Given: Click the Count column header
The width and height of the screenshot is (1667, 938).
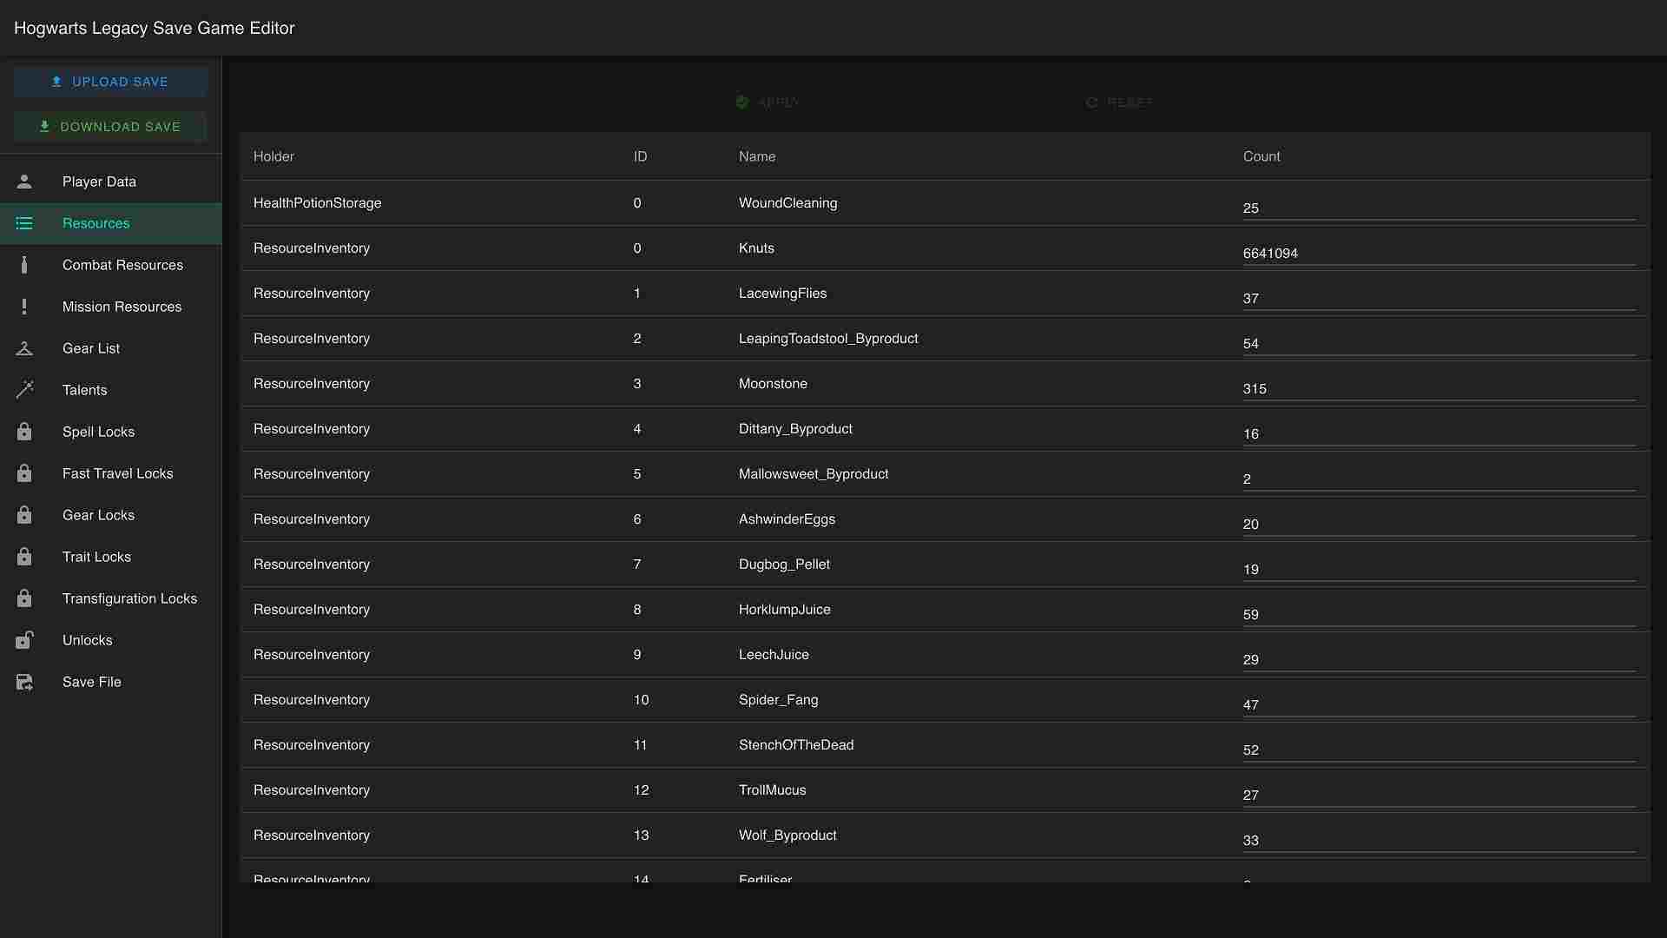Looking at the screenshot, I should (x=1262, y=156).
